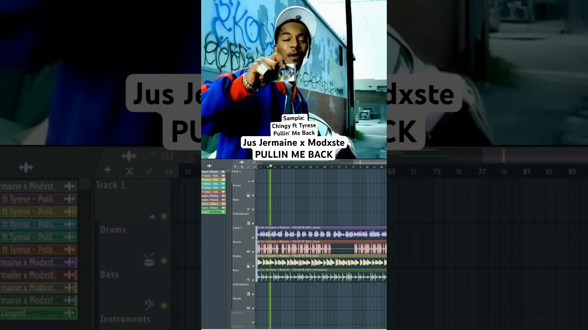Click the Jus Jermaine x Modxste title overlay
This screenshot has height=330, width=588.
[x=294, y=143]
